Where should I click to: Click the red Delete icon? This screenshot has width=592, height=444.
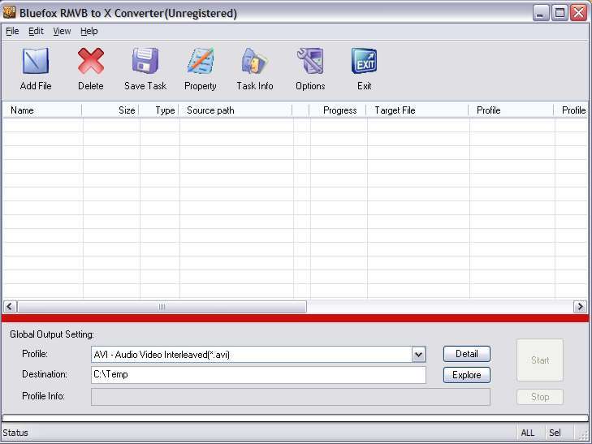(91, 61)
